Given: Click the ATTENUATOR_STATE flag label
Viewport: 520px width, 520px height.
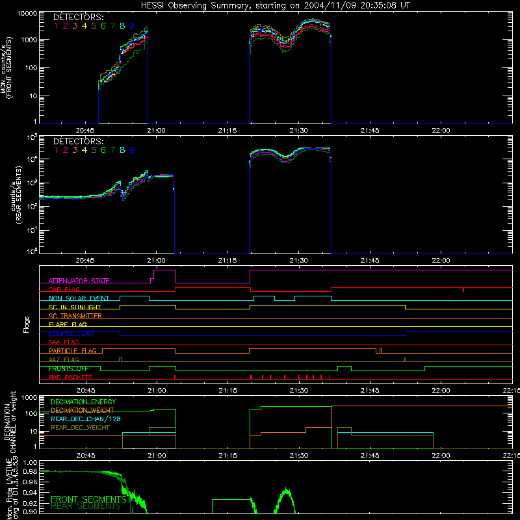Looking at the screenshot, I should [x=79, y=281].
